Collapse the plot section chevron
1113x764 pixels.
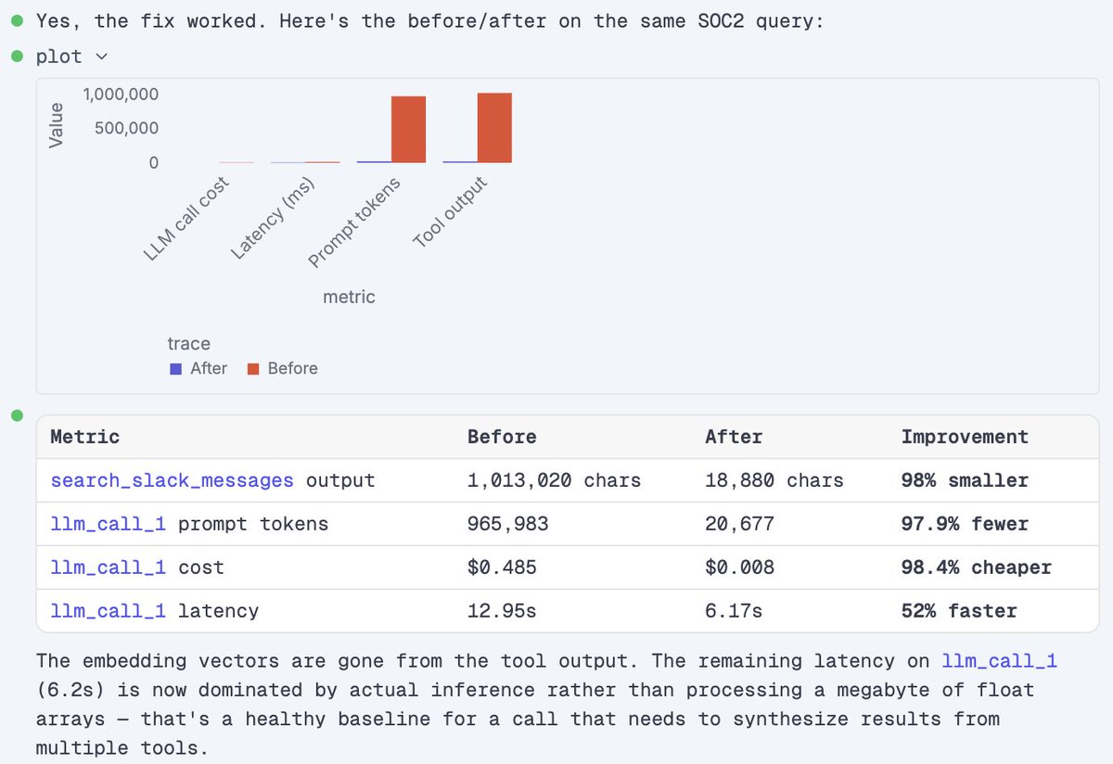point(101,57)
